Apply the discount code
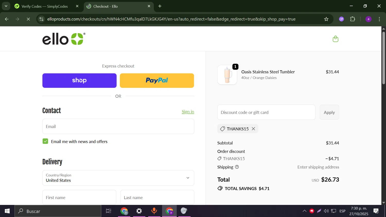The image size is (386, 217). [x=329, y=112]
